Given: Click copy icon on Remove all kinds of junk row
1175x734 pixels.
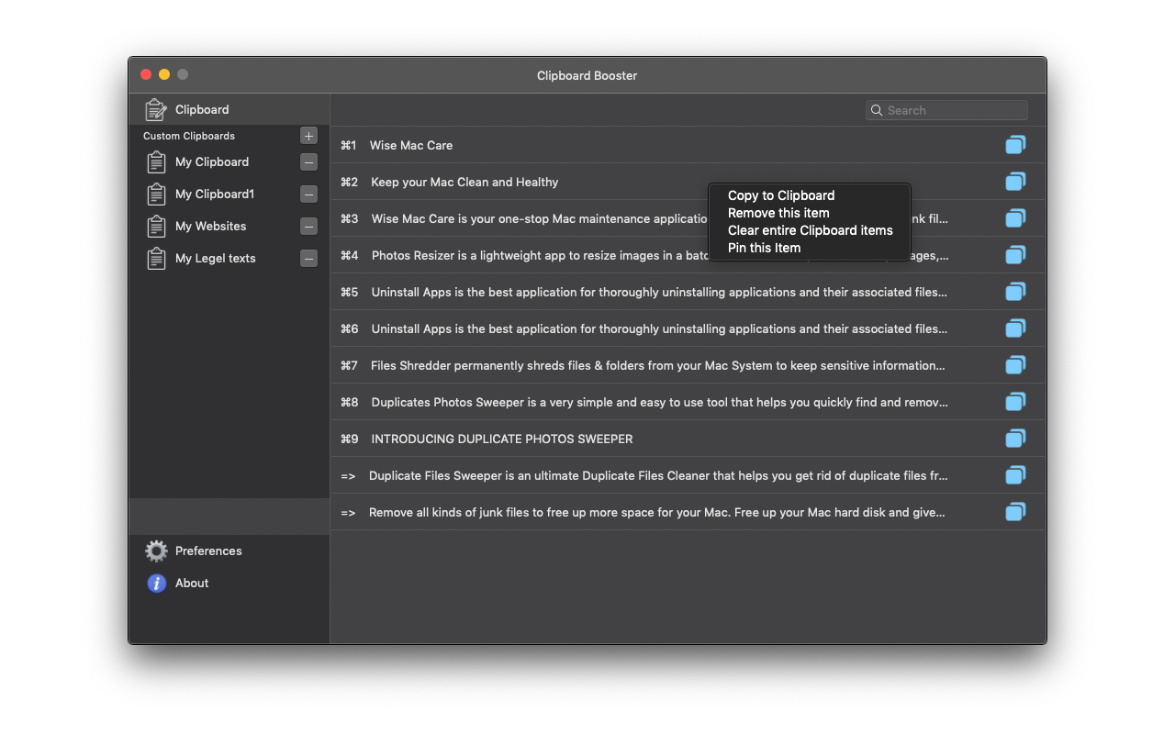Looking at the screenshot, I should pyautogui.click(x=1015, y=512).
